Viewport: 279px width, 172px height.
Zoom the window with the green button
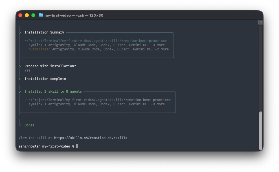[33, 15]
